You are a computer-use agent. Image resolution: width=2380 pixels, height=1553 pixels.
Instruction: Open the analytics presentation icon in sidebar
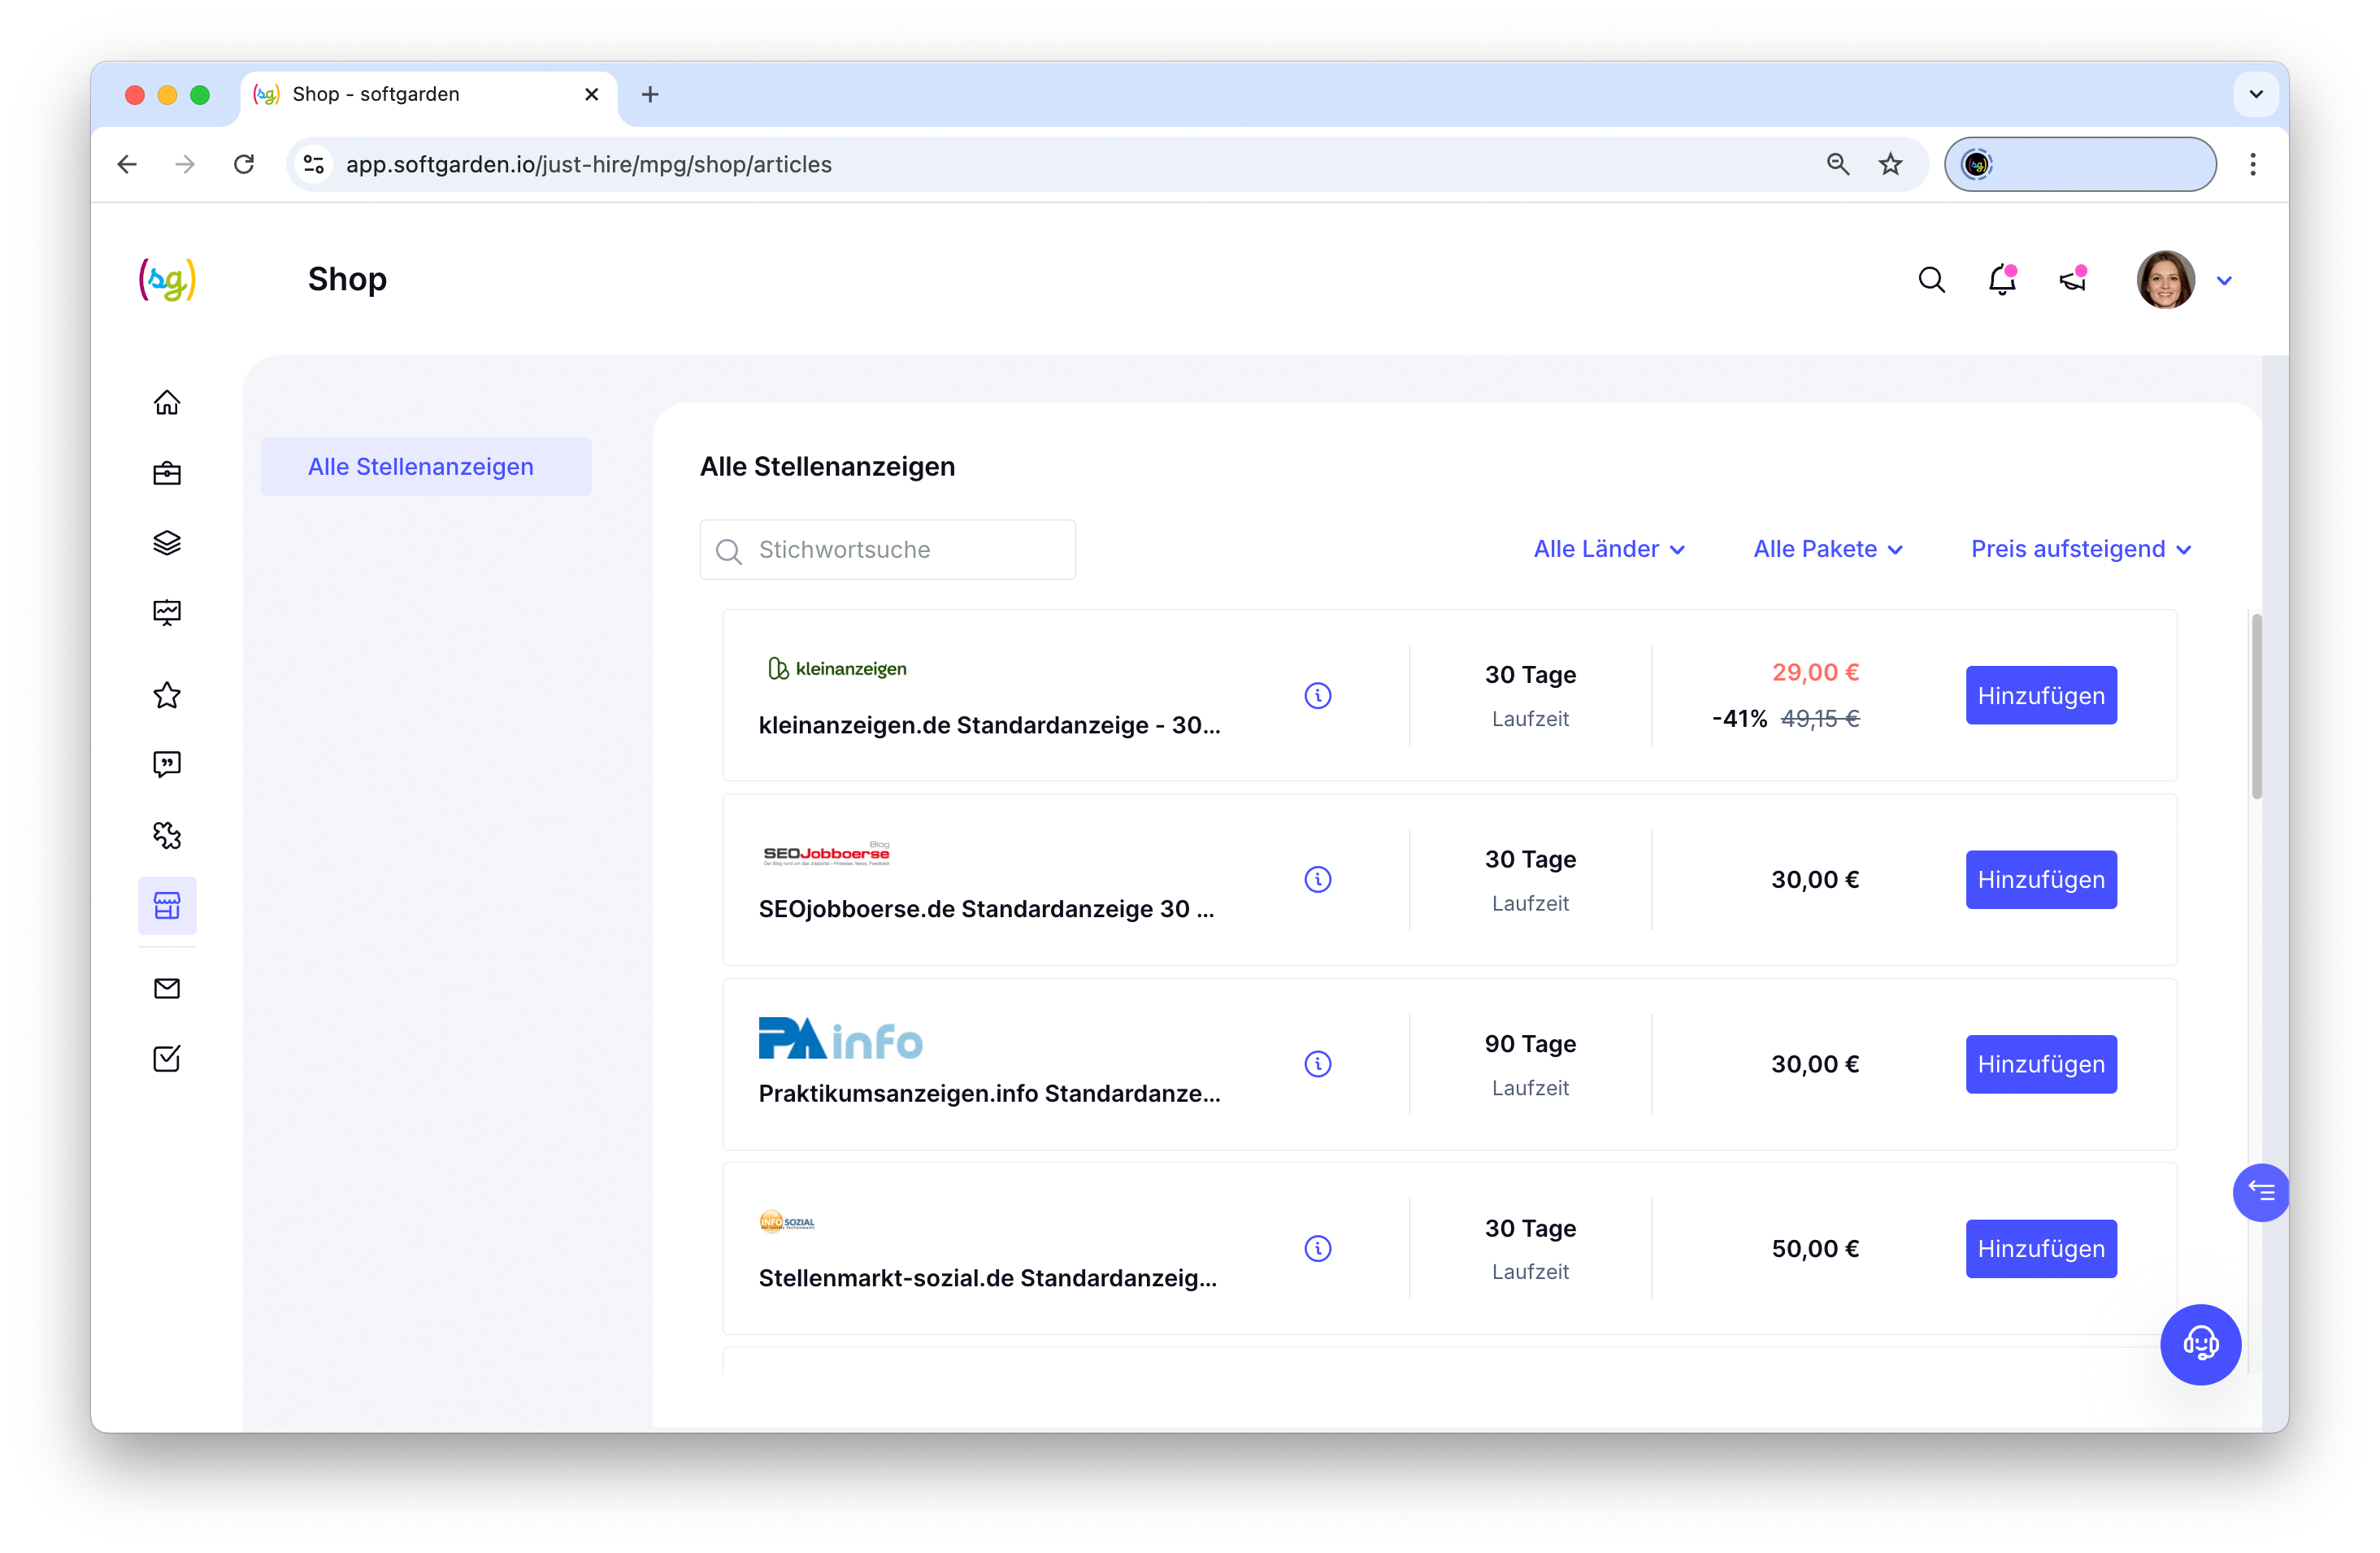[167, 612]
